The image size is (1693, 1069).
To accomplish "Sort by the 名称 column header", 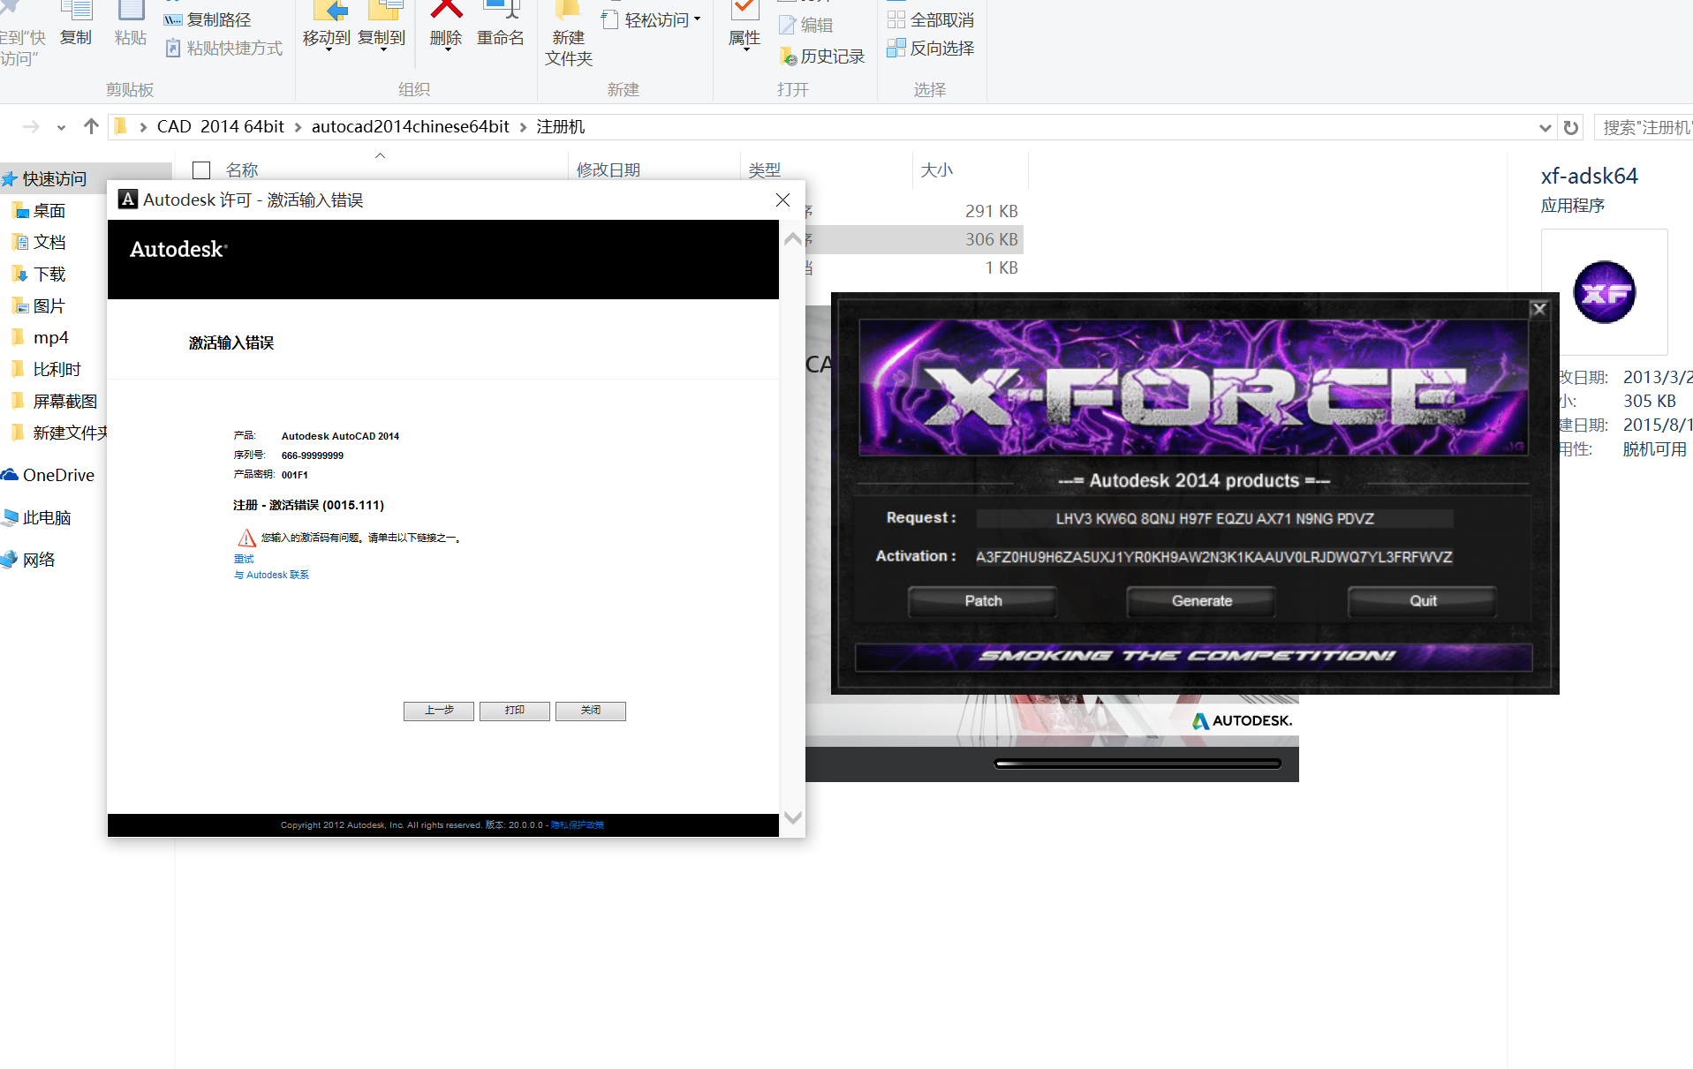I will click(x=242, y=169).
